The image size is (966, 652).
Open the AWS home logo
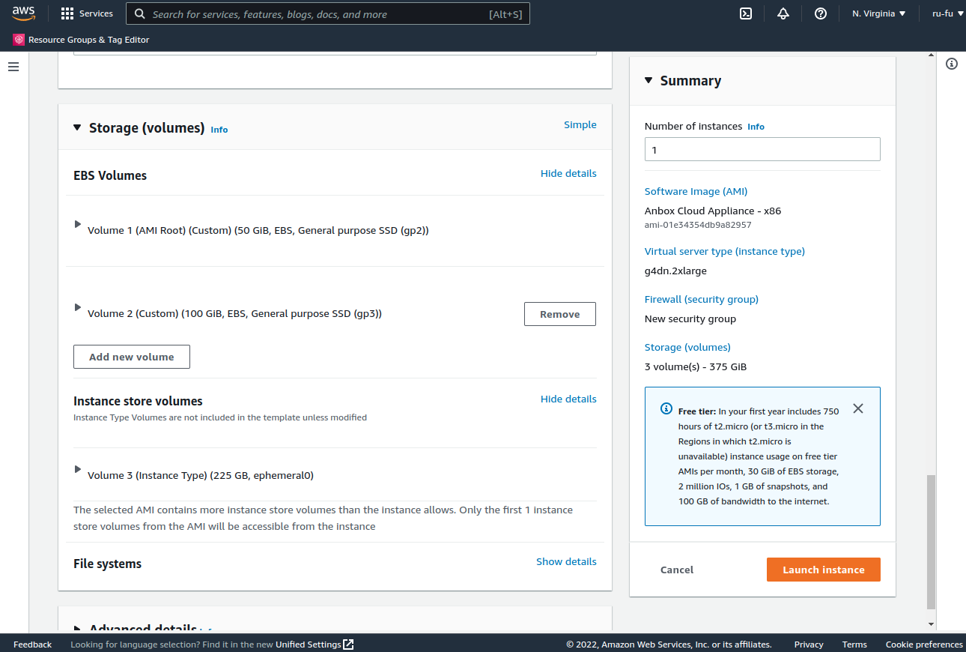tap(23, 13)
